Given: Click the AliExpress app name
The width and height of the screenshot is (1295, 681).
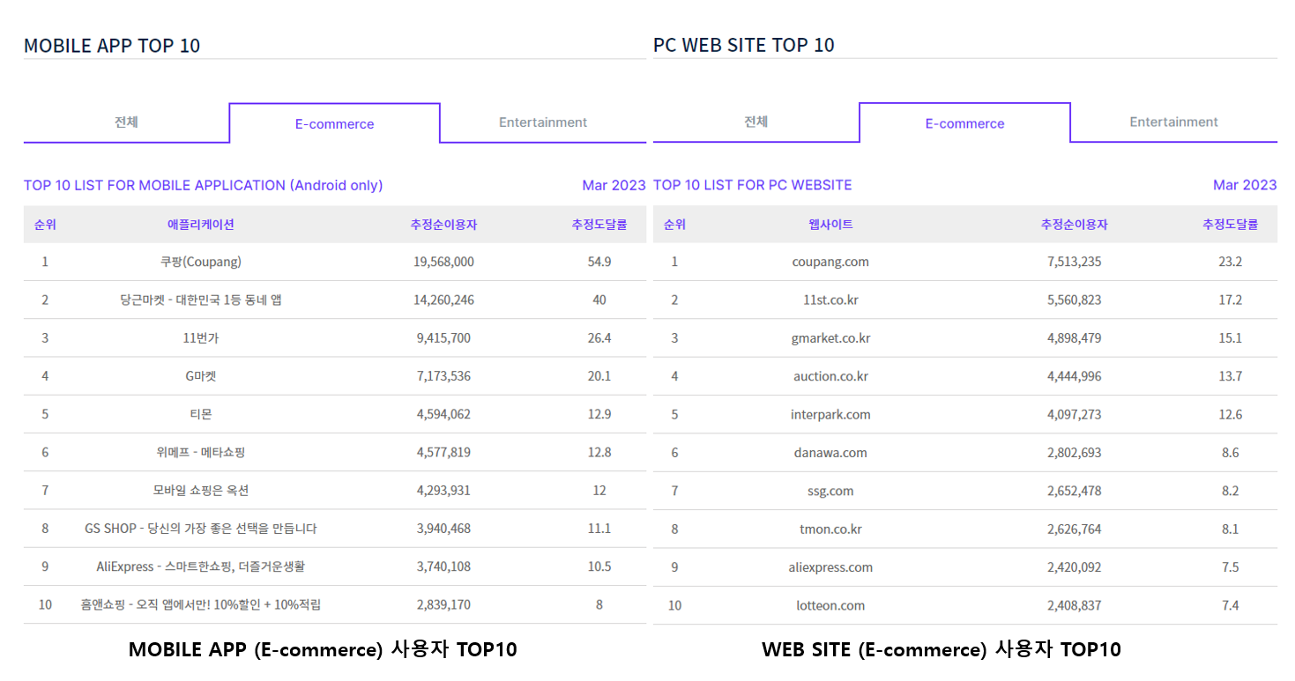Looking at the screenshot, I should click(201, 566).
